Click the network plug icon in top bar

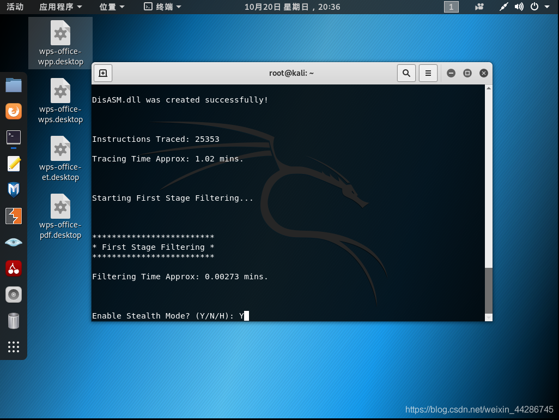503,7
